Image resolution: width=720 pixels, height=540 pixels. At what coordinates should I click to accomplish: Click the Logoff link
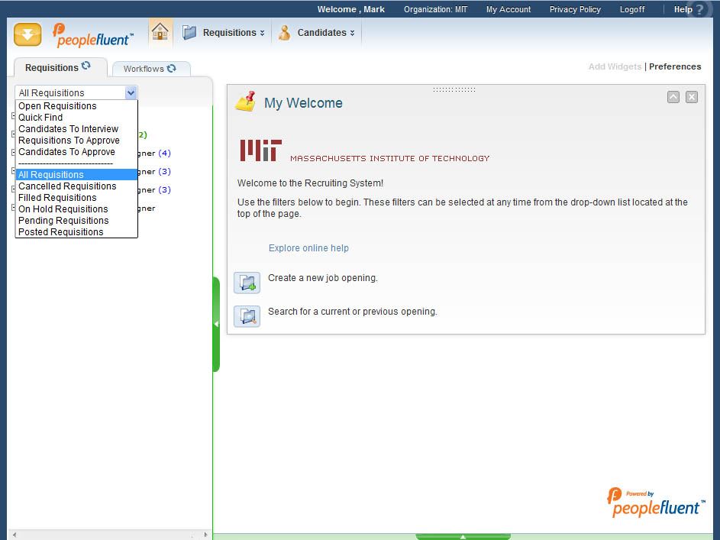631,9
